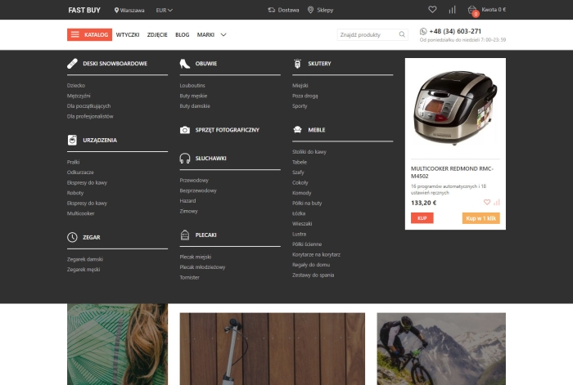The height and width of the screenshot is (385, 573).
Task: Add multicooker to wishlist via heart icon
Action: (487, 202)
